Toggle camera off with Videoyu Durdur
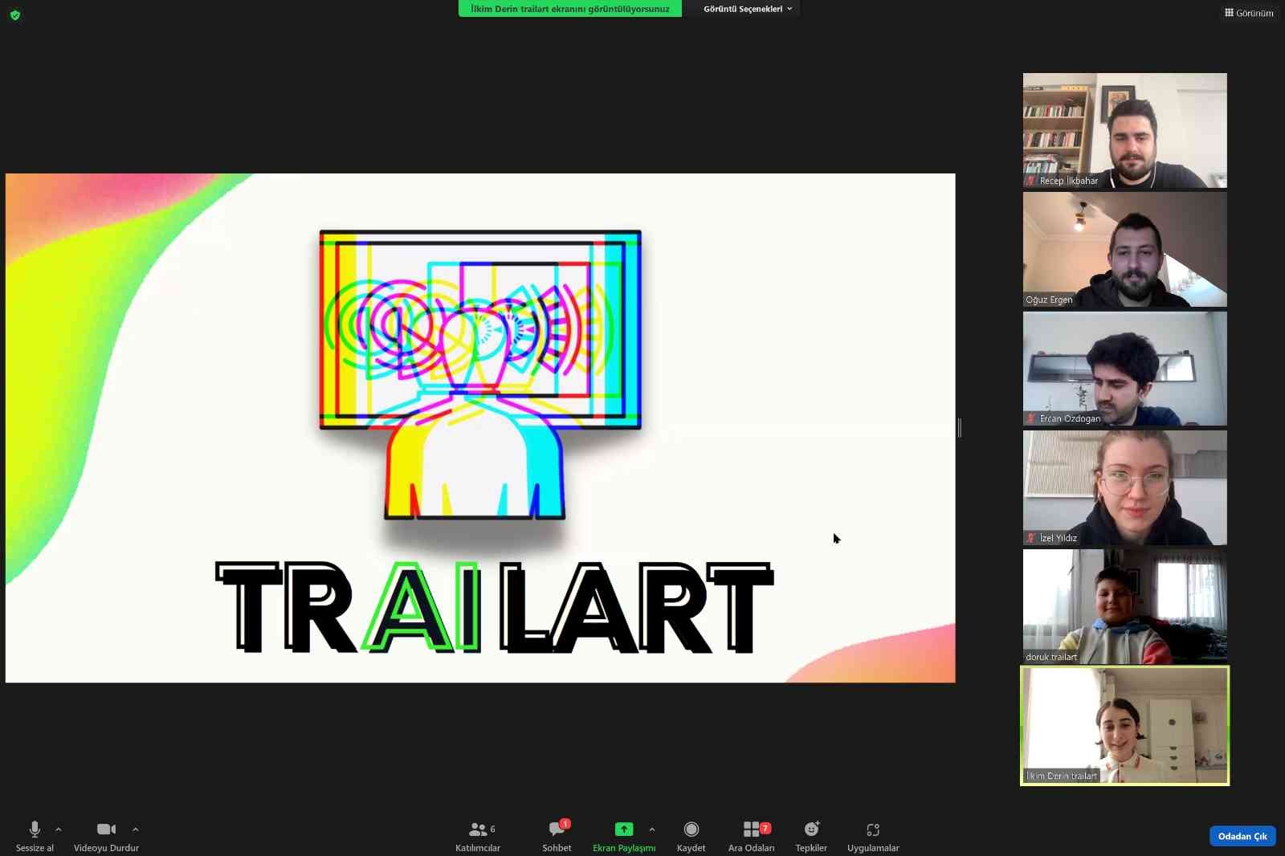Image resolution: width=1285 pixels, height=856 pixels. pos(106,830)
